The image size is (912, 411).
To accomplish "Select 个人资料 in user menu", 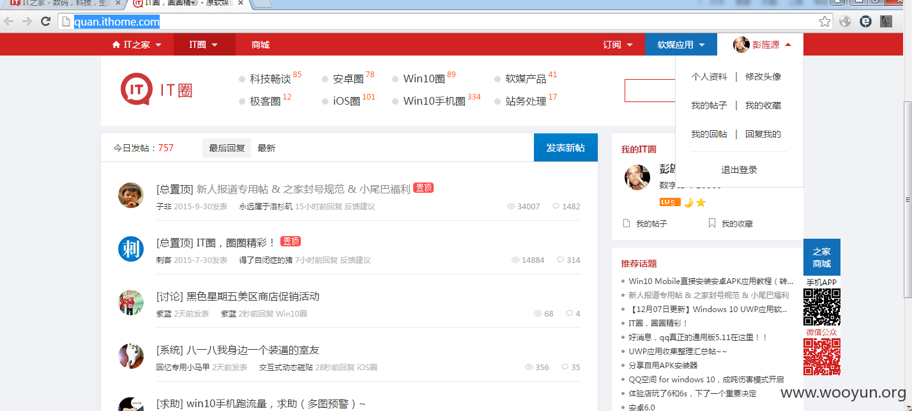I will coord(709,77).
